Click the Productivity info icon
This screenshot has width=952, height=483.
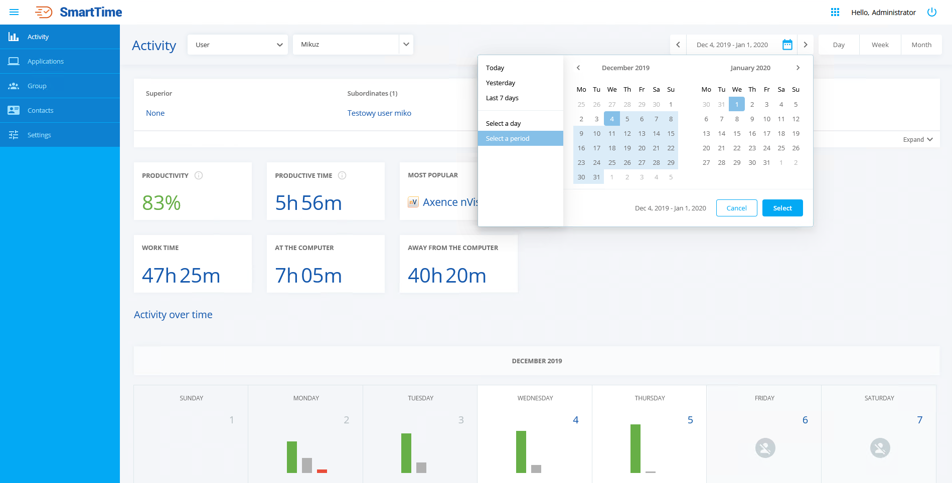pyautogui.click(x=199, y=175)
